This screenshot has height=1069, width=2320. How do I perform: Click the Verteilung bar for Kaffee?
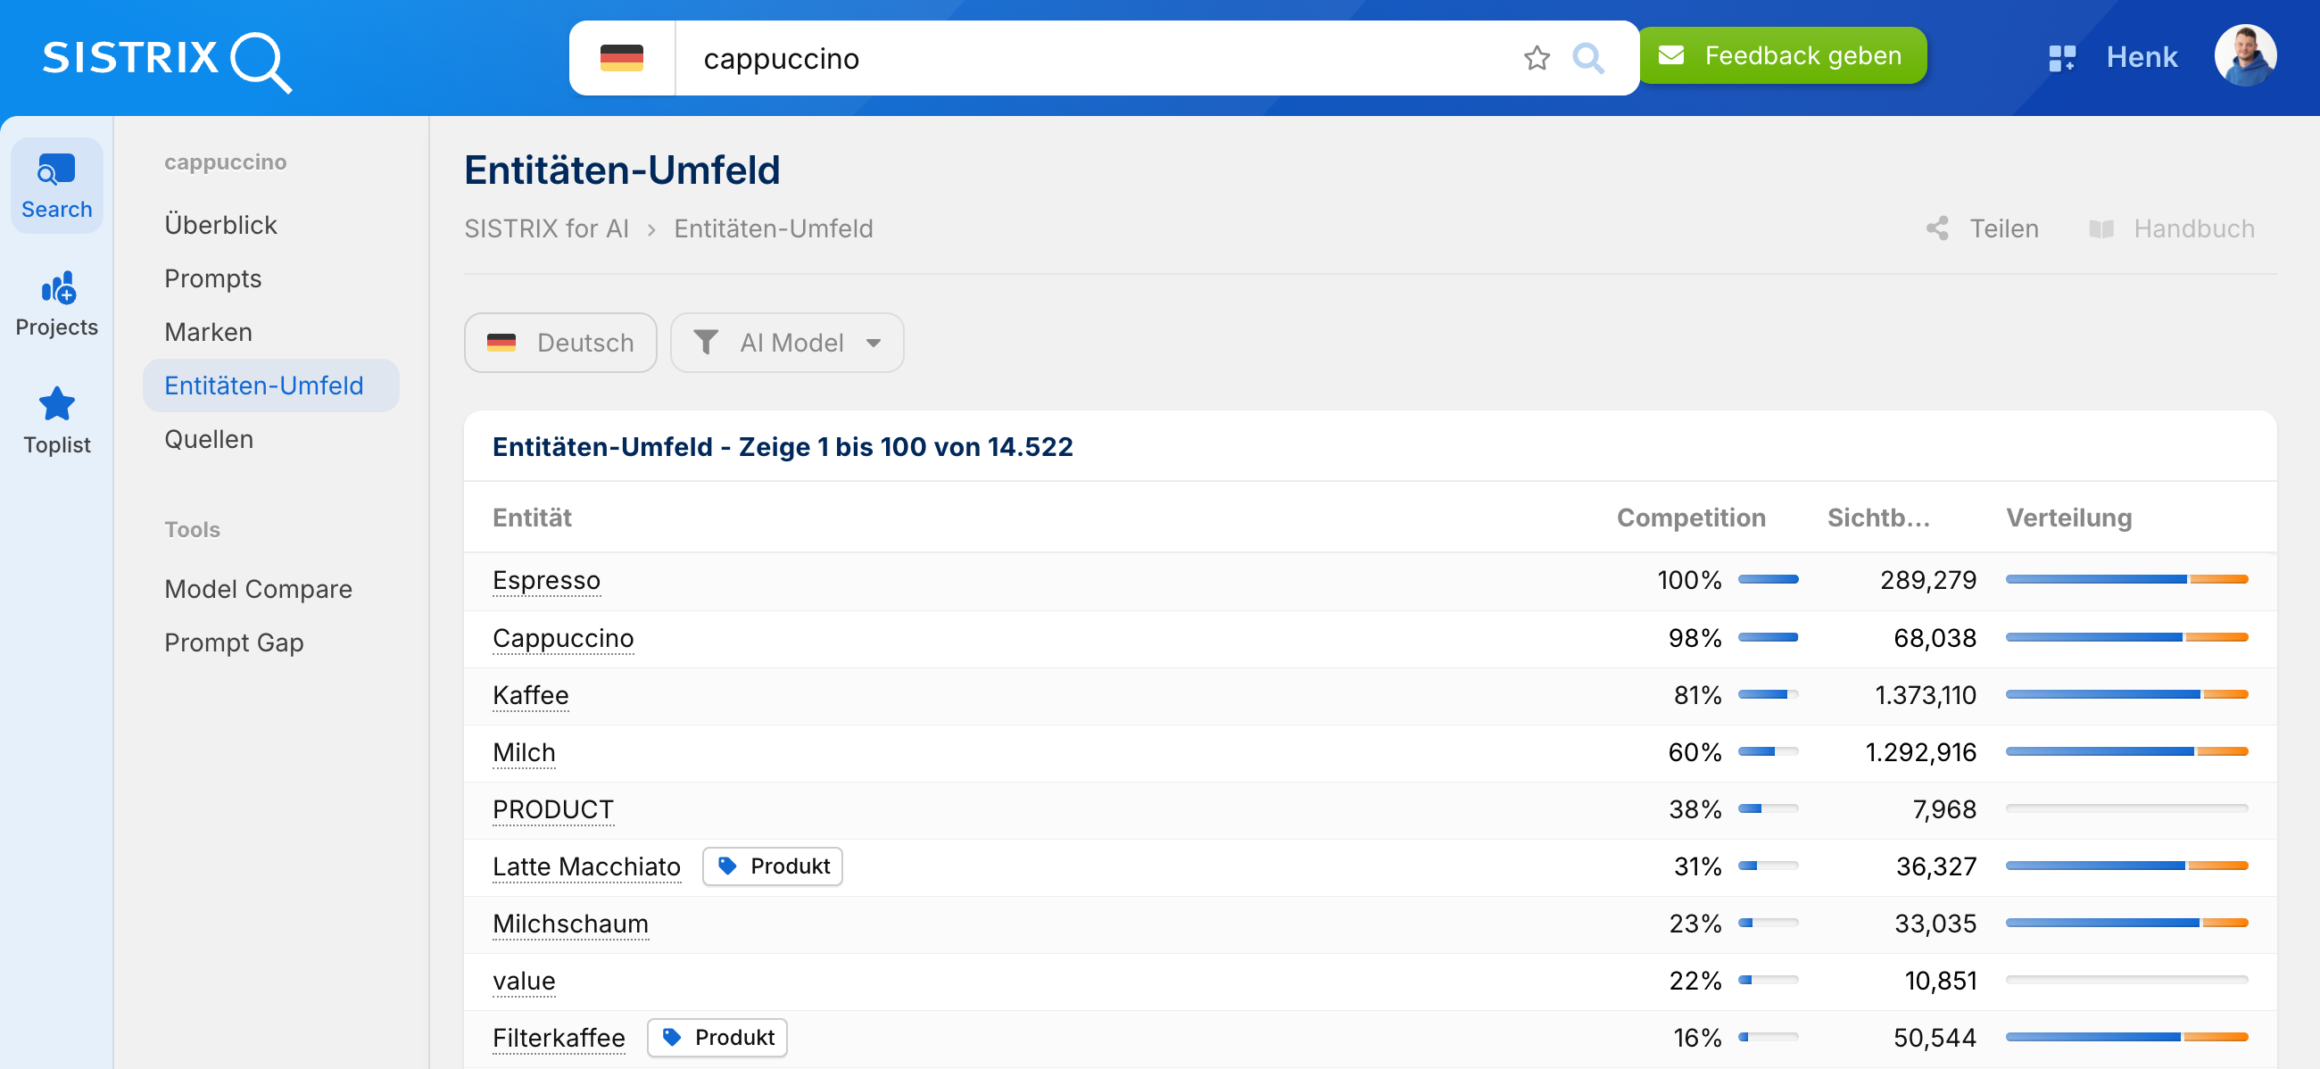2125,694
